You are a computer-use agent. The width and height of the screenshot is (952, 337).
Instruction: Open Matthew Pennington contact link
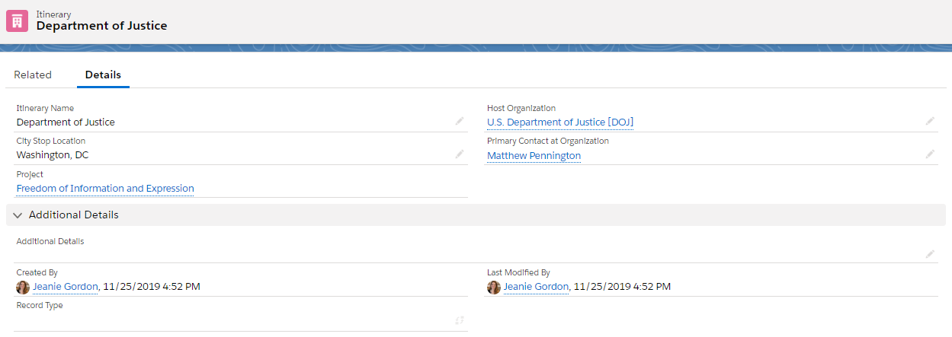click(534, 155)
